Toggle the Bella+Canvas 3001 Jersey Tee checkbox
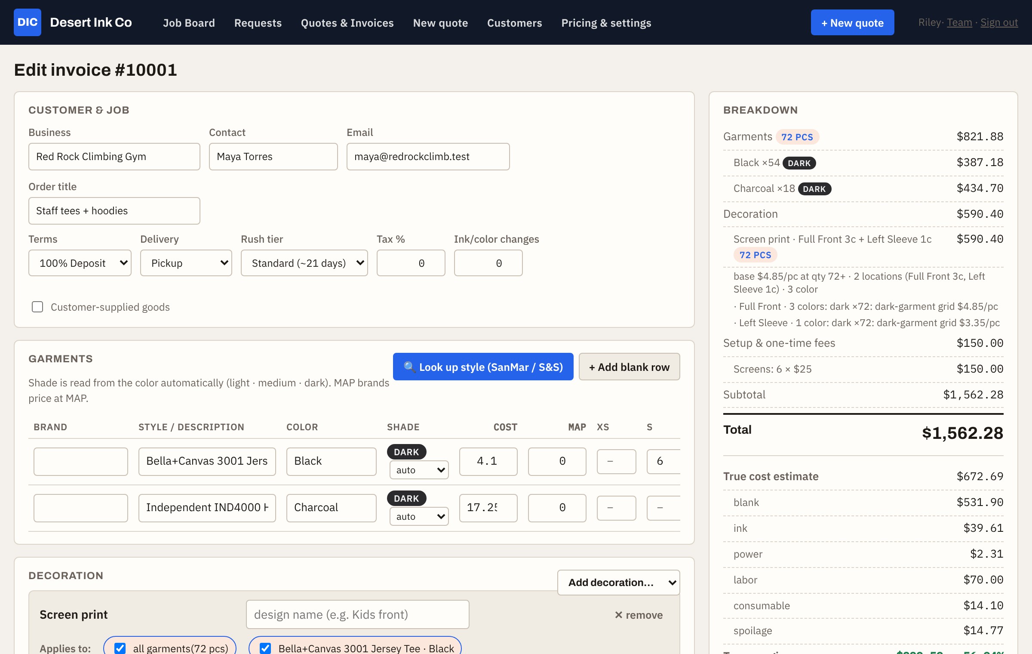Image resolution: width=1032 pixels, height=654 pixels. point(265,648)
